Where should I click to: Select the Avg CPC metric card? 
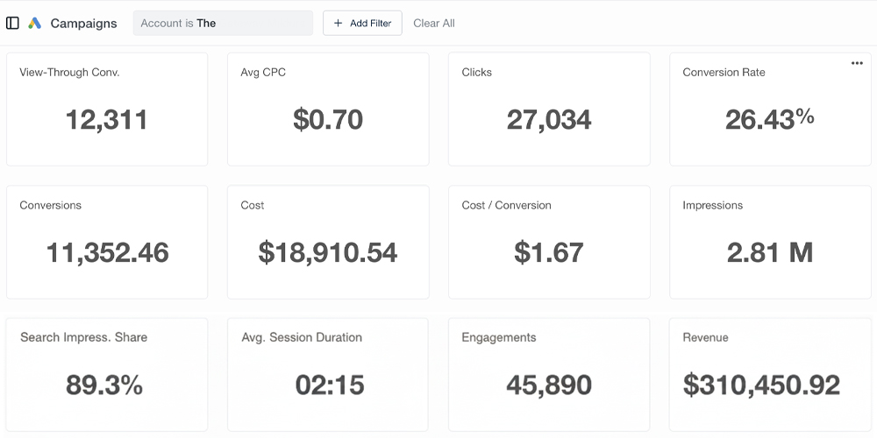tap(328, 109)
